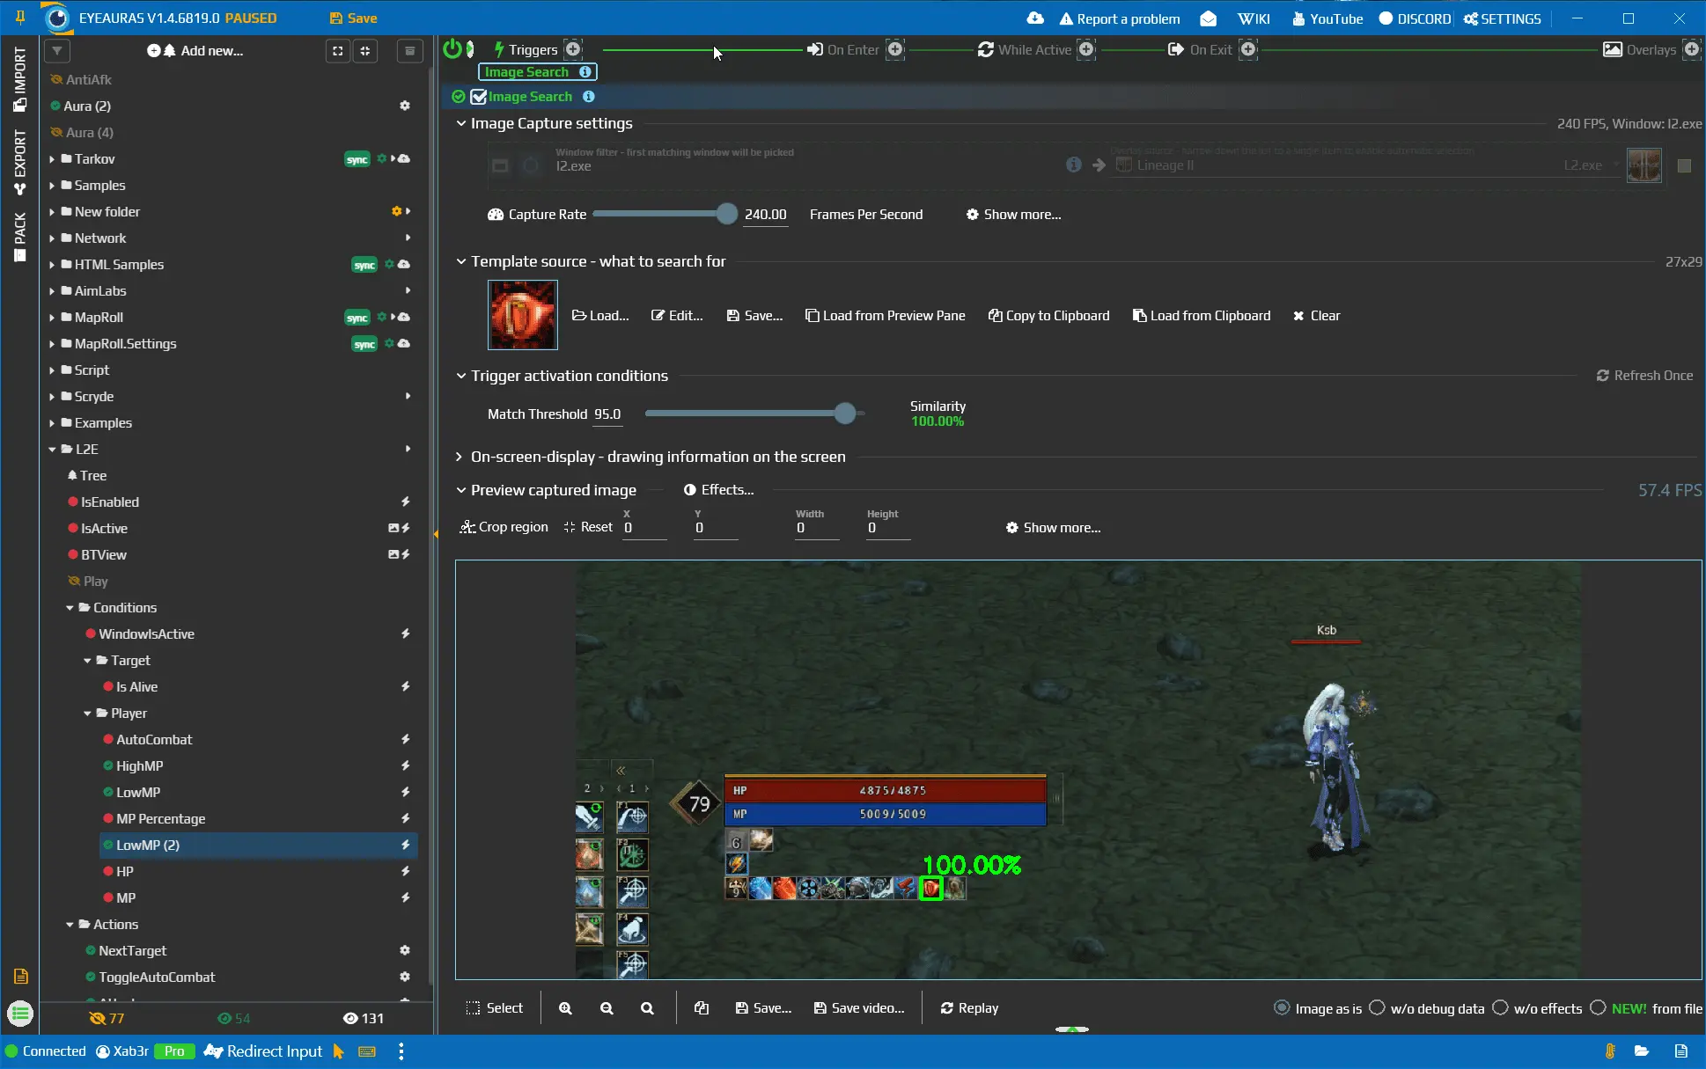Select the w/o debug data radio option
The width and height of the screenshot is (1706, 1069).
coord(1378,1008)
